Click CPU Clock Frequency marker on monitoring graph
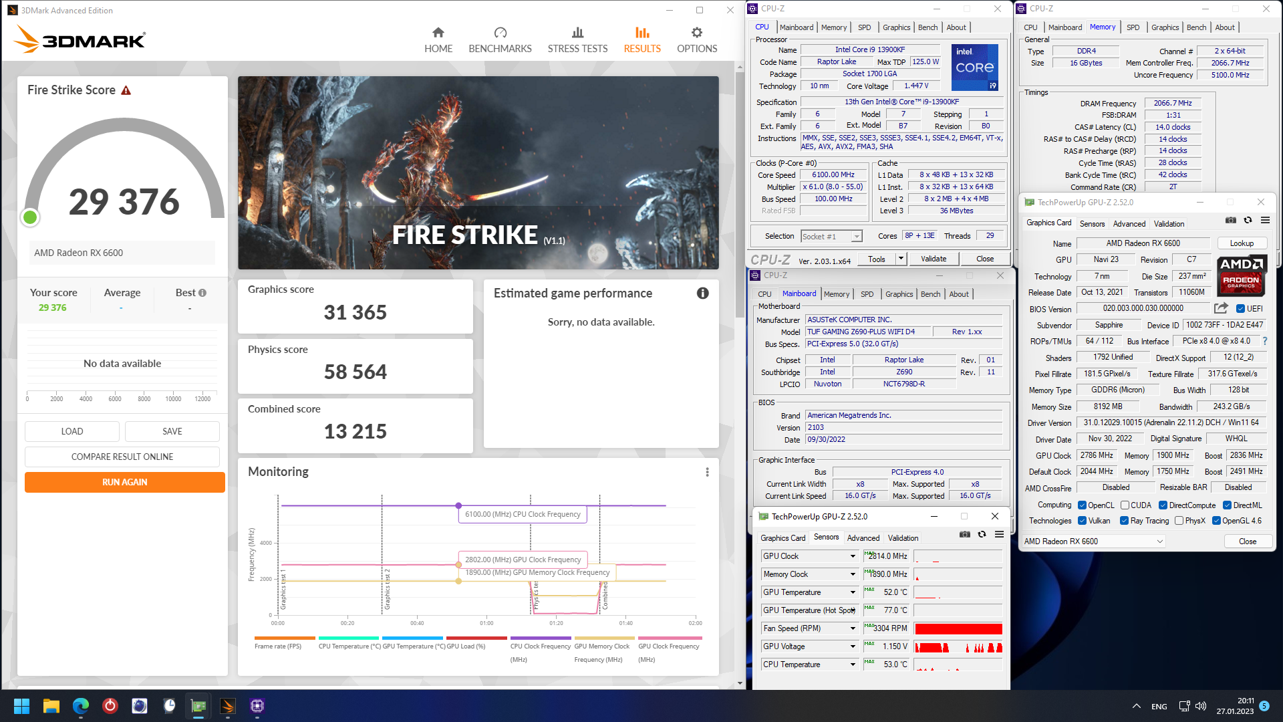The width and height of the screenshot is (1283, 722). (458, 505)
